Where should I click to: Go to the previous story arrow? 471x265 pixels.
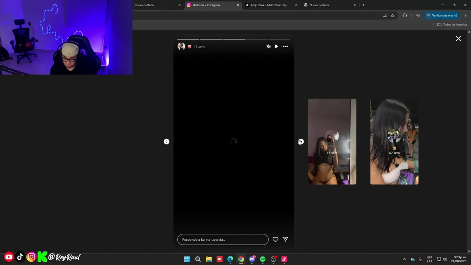point(166,142)
